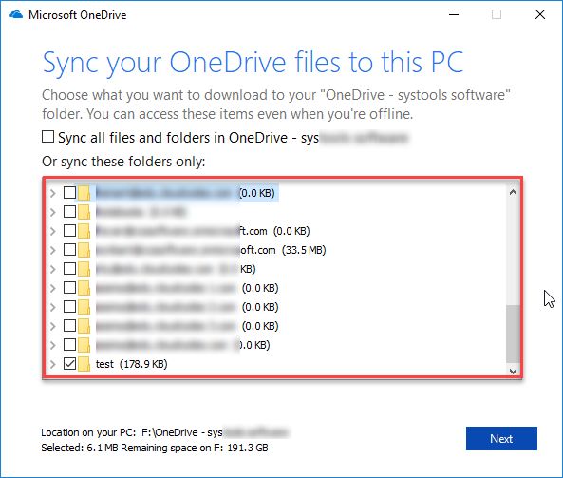
Task: Click scroll down arrow in folder list
Action: pyautogui.click(x=513, y=371)
